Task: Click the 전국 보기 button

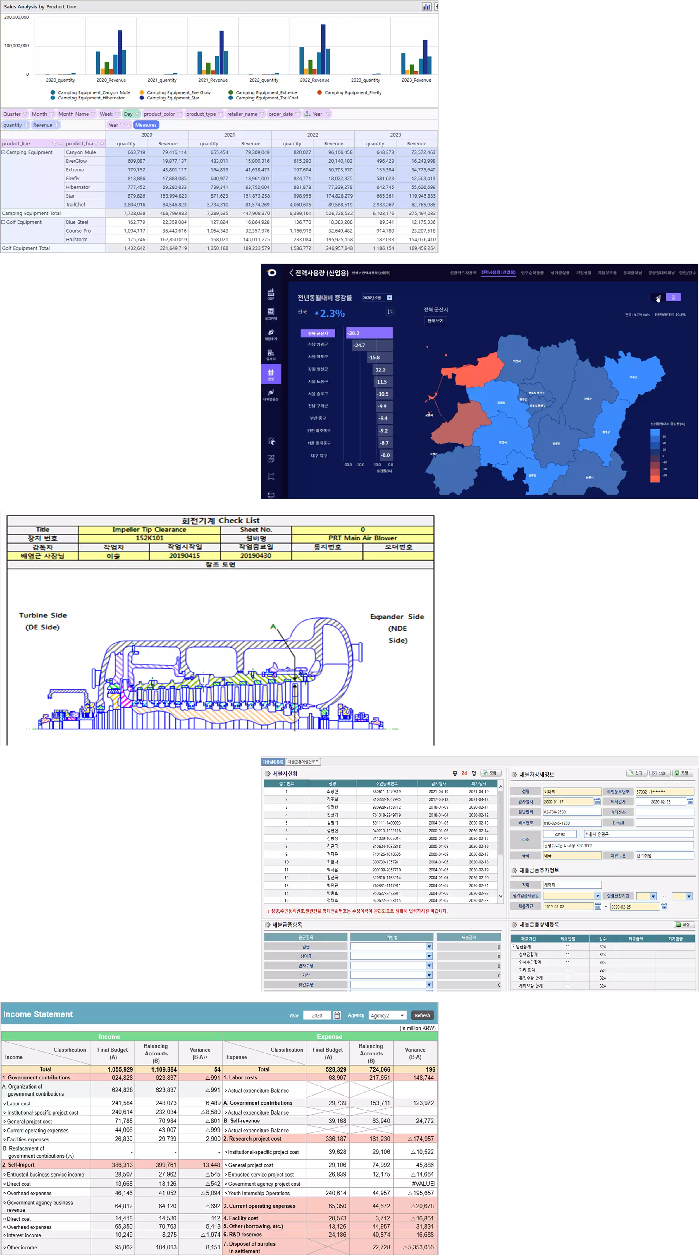Action: [x=435, y=321]
